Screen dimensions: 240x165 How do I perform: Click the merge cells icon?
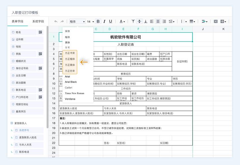[216, 21]
